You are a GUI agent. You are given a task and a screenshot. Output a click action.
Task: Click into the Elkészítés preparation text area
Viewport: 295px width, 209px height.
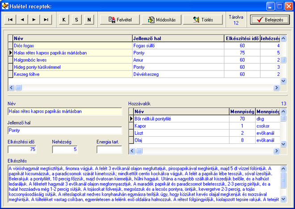(x=144, y=184)
